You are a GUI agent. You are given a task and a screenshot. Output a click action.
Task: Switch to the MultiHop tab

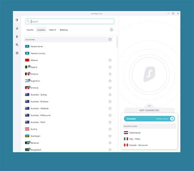click(x=64, y=30)
